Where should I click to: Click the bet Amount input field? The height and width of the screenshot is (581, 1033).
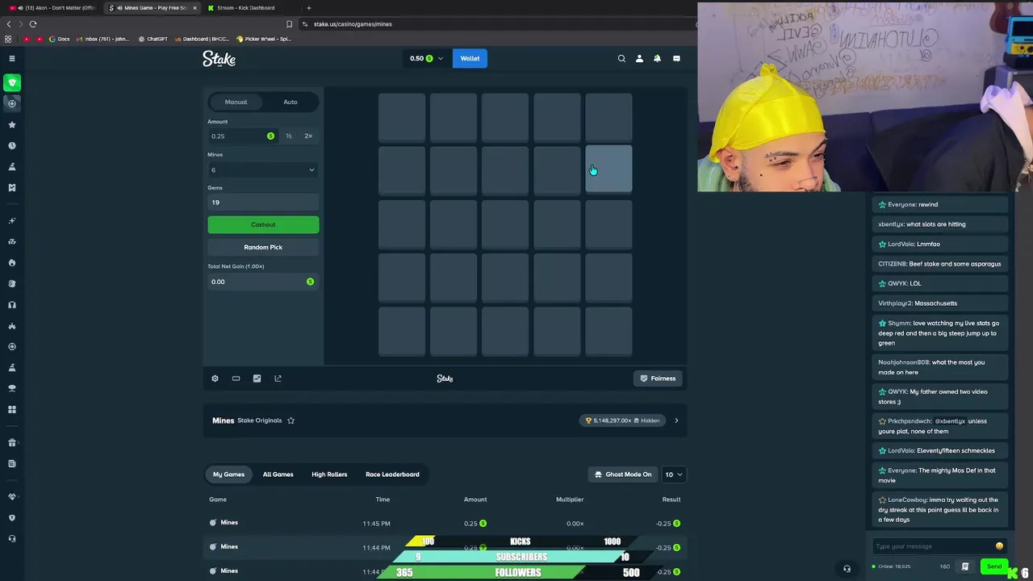pyautogui.click(x=242, y=136)
